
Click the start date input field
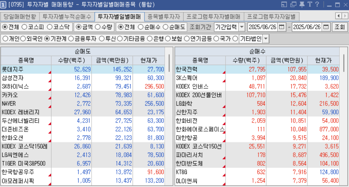[263, 27]
